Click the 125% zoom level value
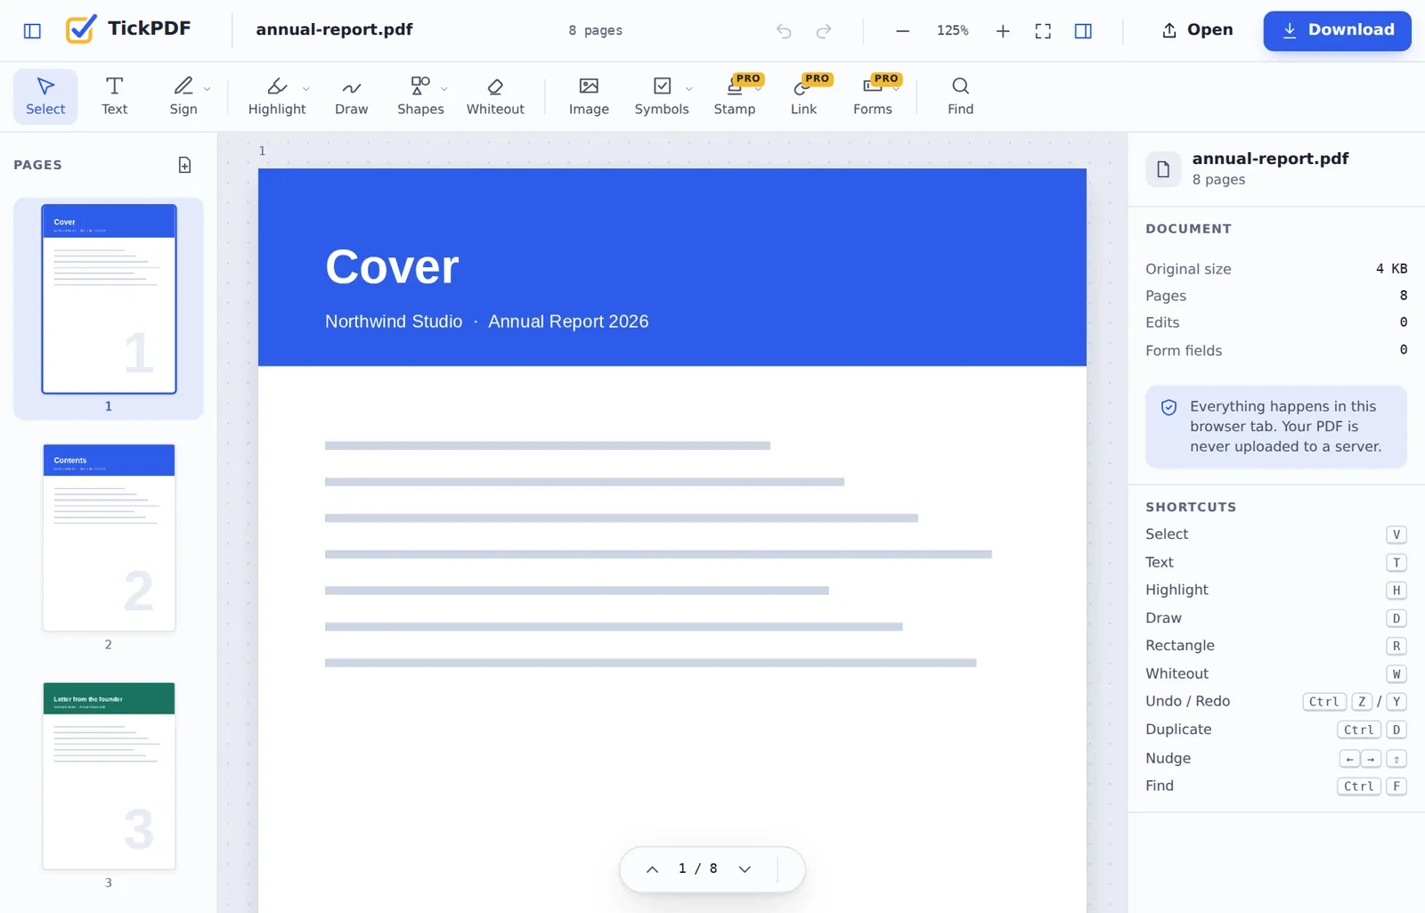1425x913 pixels. [952, 30]
